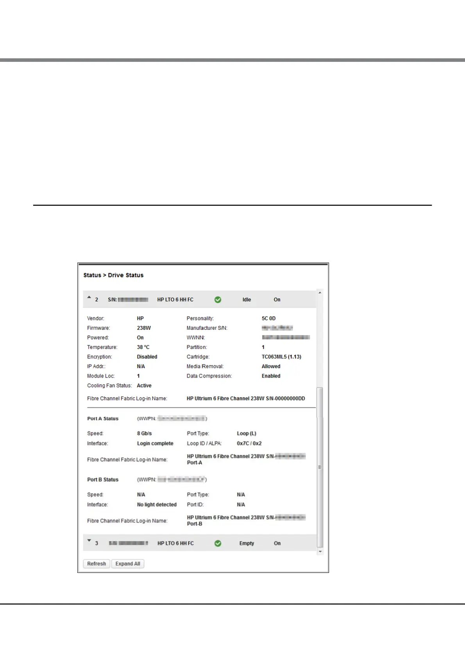Click the 'On' power value in drive 2 header
The height and width of the screenshot is (659, 465).
pyautogui.click(x=277, y=300)
